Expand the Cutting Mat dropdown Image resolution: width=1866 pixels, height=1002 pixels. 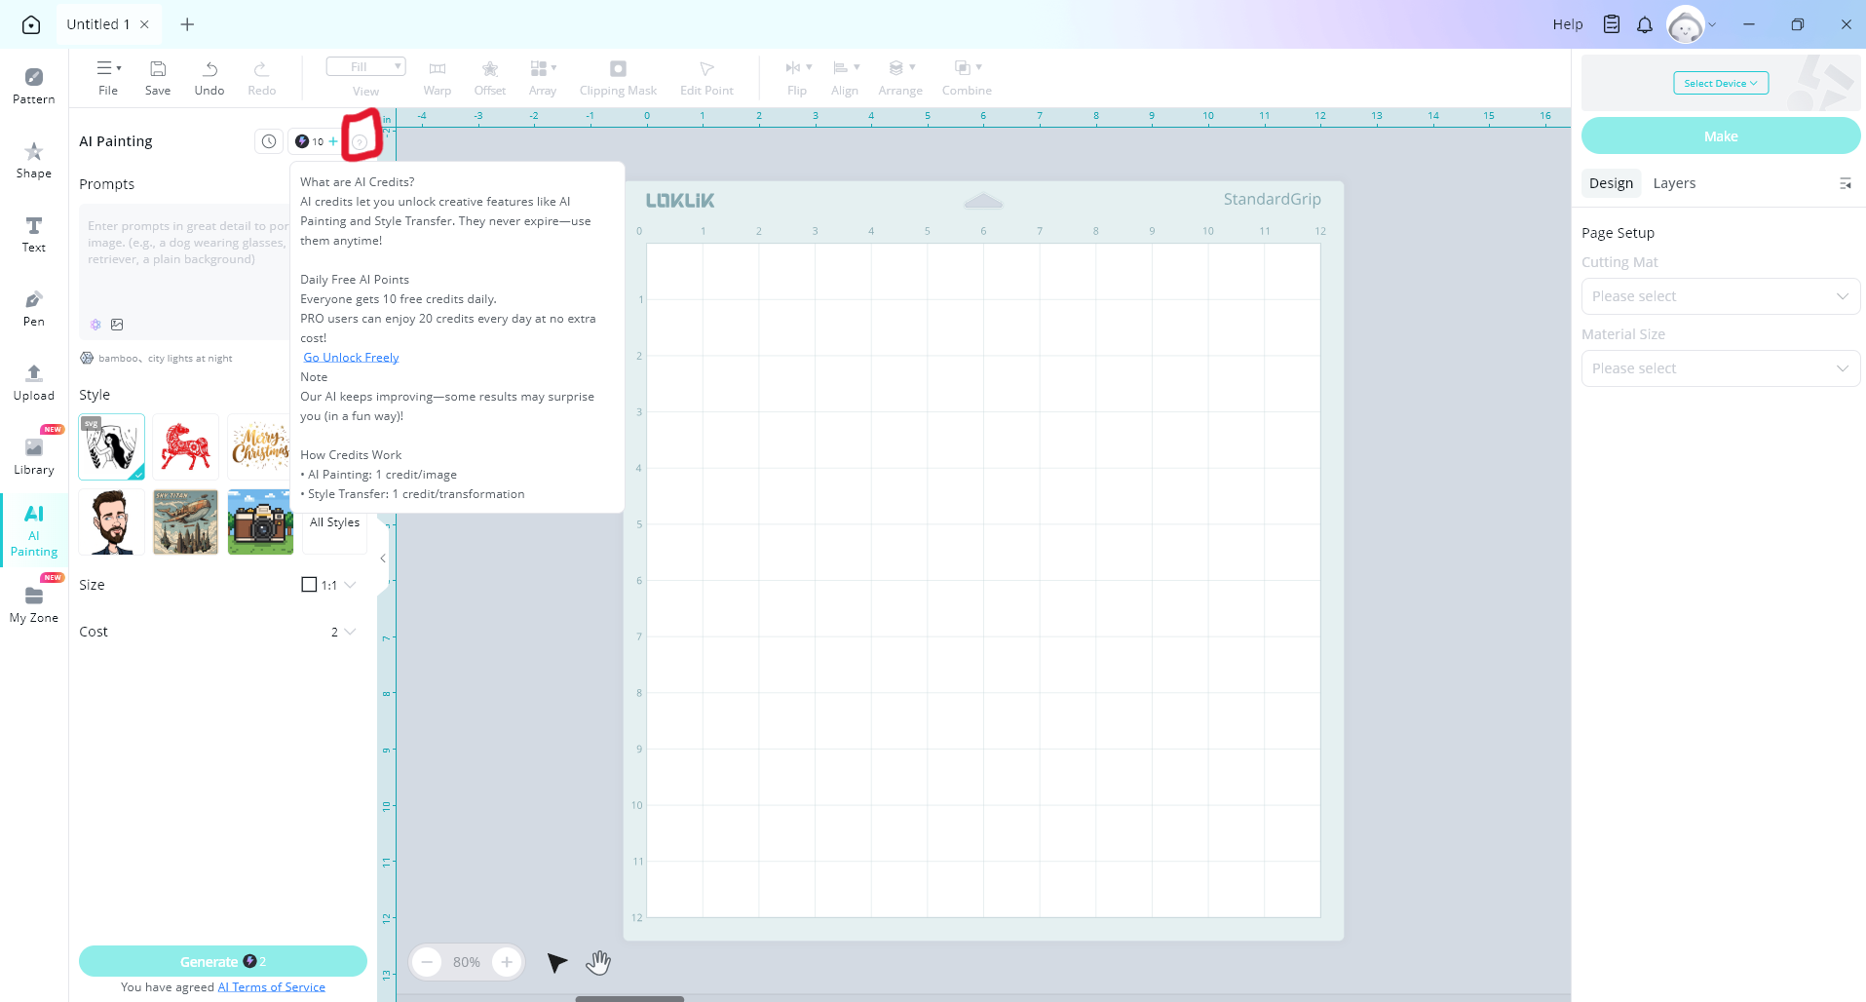1720,296
